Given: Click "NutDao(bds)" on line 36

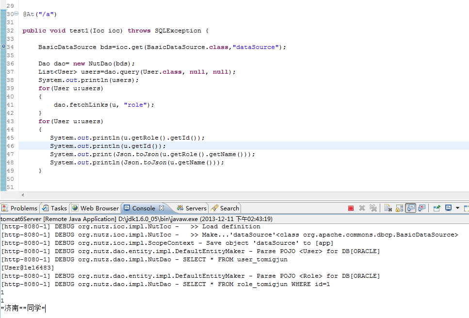Looking at the screenshot, I should pos(110,64).
